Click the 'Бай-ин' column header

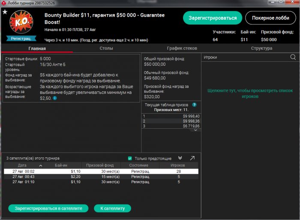61,166
